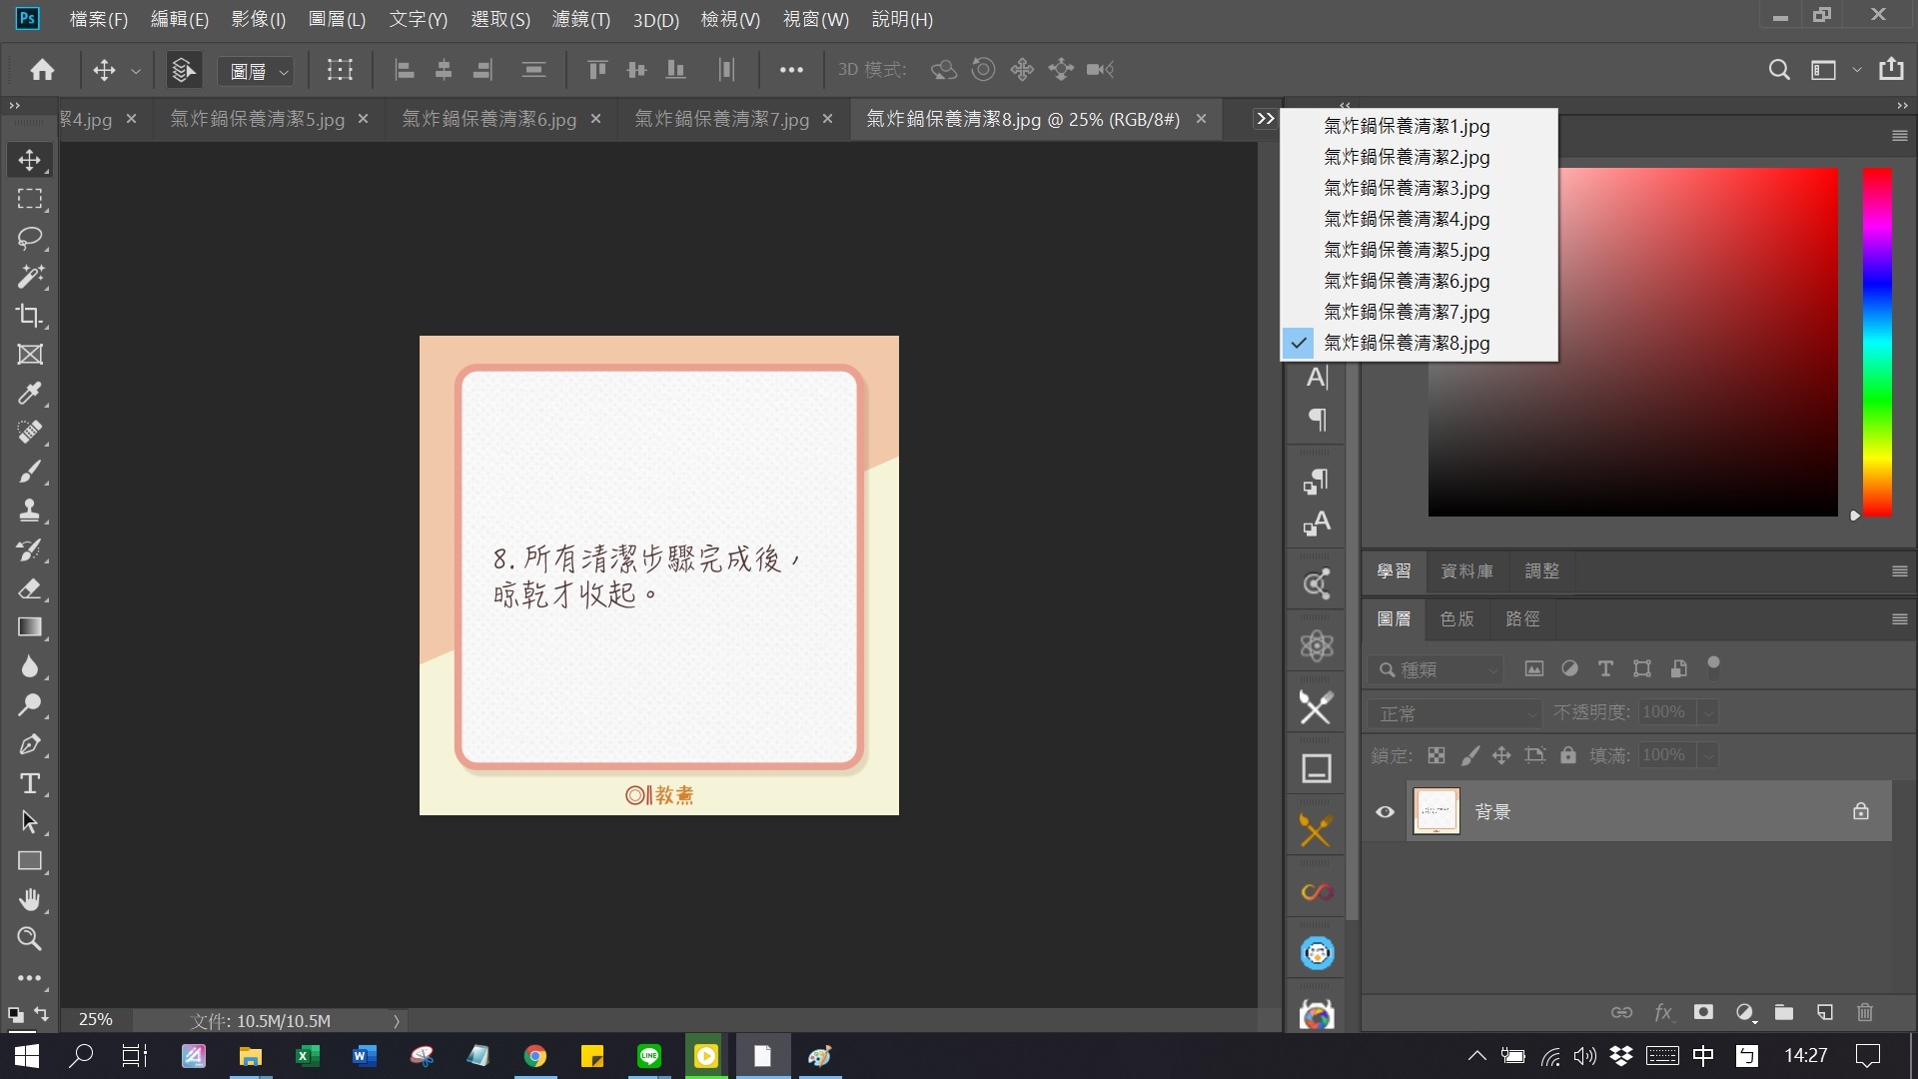Viewport: 1918px width, 1079px height.
Task: Select the Eyedropper tool
Action: coord(30,394)
